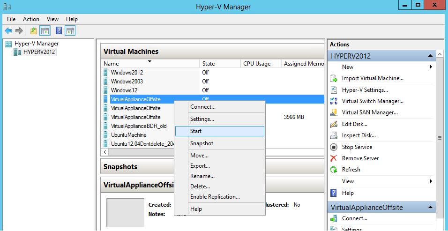The width and height of the screenshot is (448, 231).
Task: Click Remove Server action link
Action: coord(360,158)
